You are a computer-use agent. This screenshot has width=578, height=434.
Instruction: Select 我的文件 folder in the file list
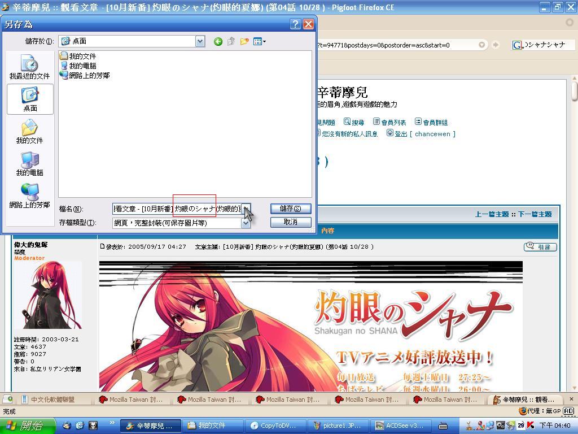78,56
